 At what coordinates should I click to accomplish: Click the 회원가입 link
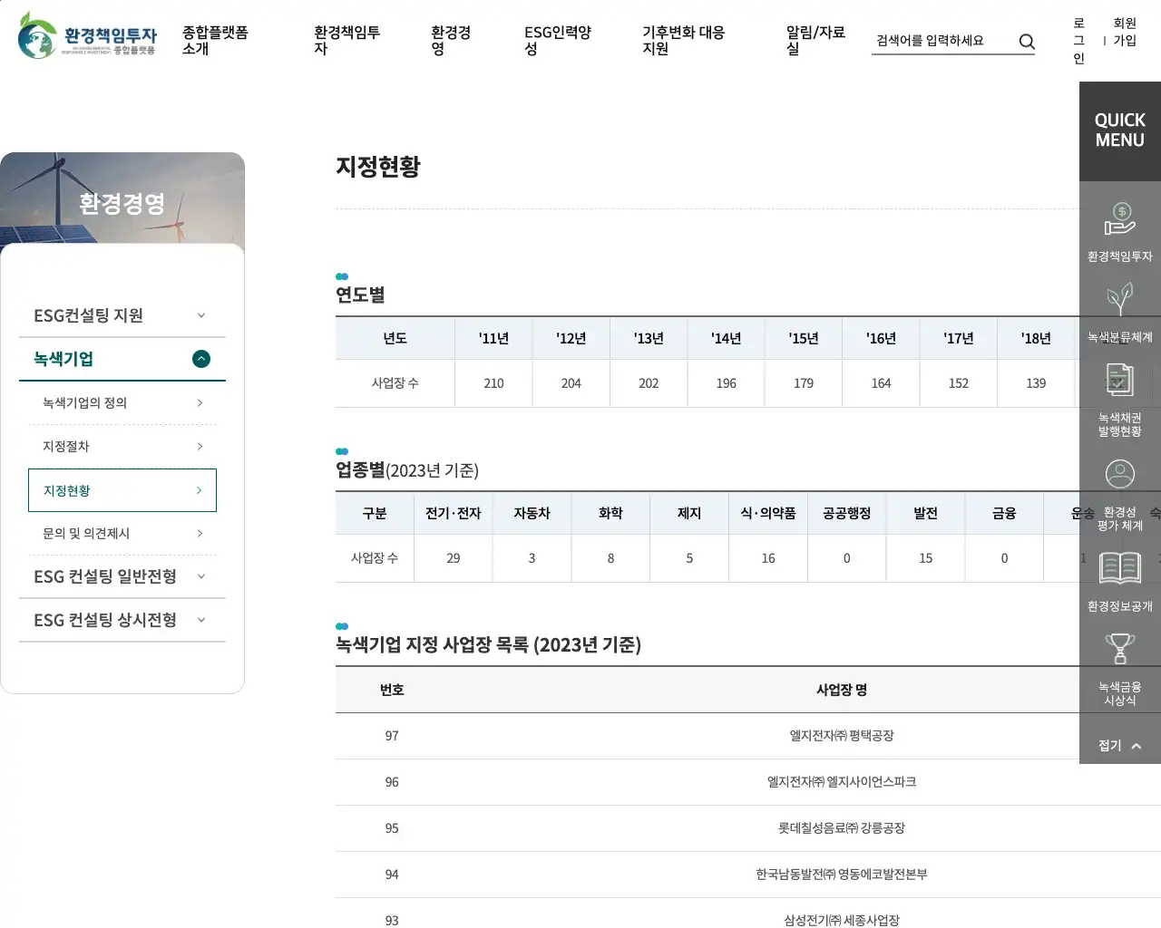[1125, 32]
